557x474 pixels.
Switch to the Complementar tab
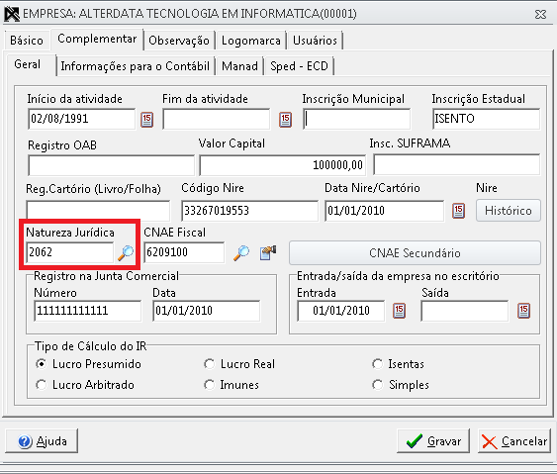tap(97, 39)
